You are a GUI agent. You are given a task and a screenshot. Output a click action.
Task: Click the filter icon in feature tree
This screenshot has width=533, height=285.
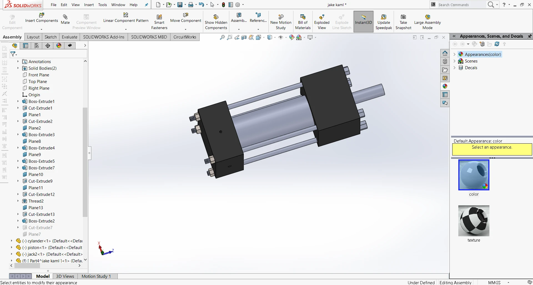click(13, 54)
